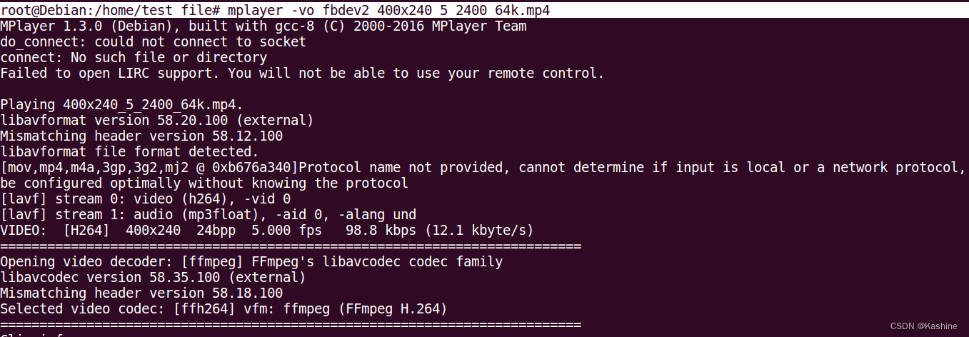Click the 'do_connect: could not connect to socket' line
This screenshot has height=337, width=969.
click(153, 41)
